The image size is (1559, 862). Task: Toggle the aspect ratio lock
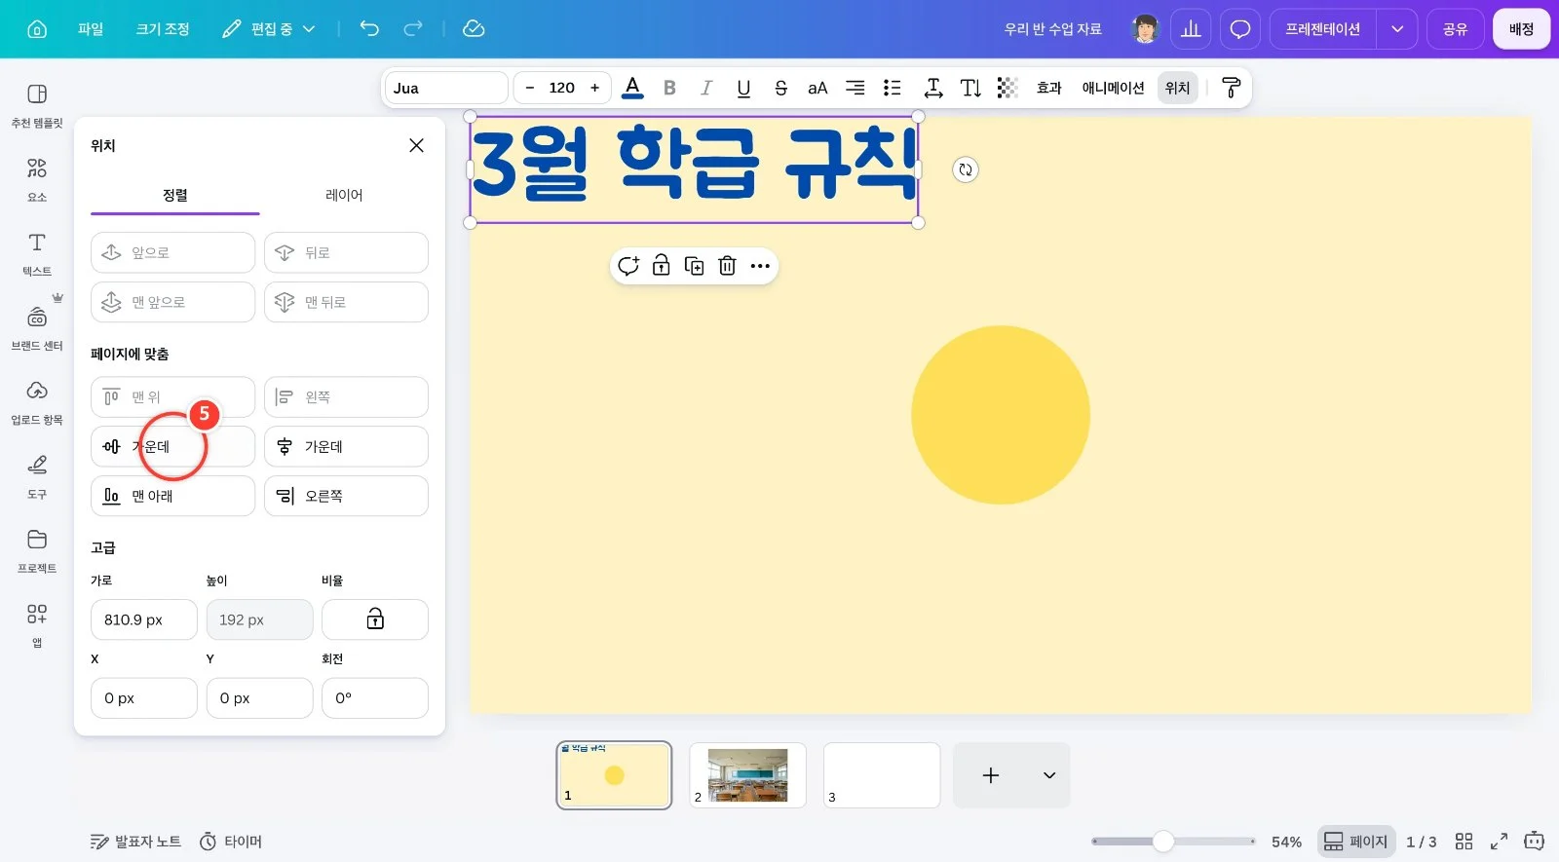[x=375, y=619]
